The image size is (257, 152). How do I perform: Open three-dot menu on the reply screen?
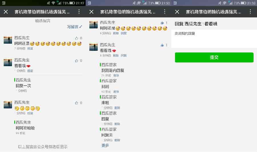pos(250,12)
